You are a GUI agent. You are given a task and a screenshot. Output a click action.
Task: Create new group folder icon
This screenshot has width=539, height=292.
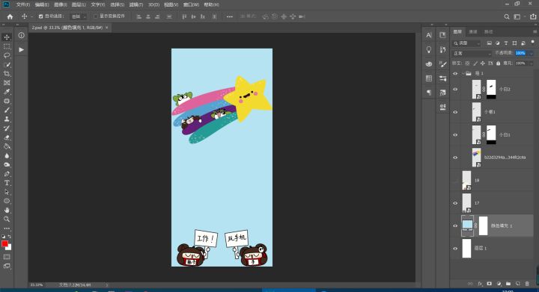tap(508, 284)
